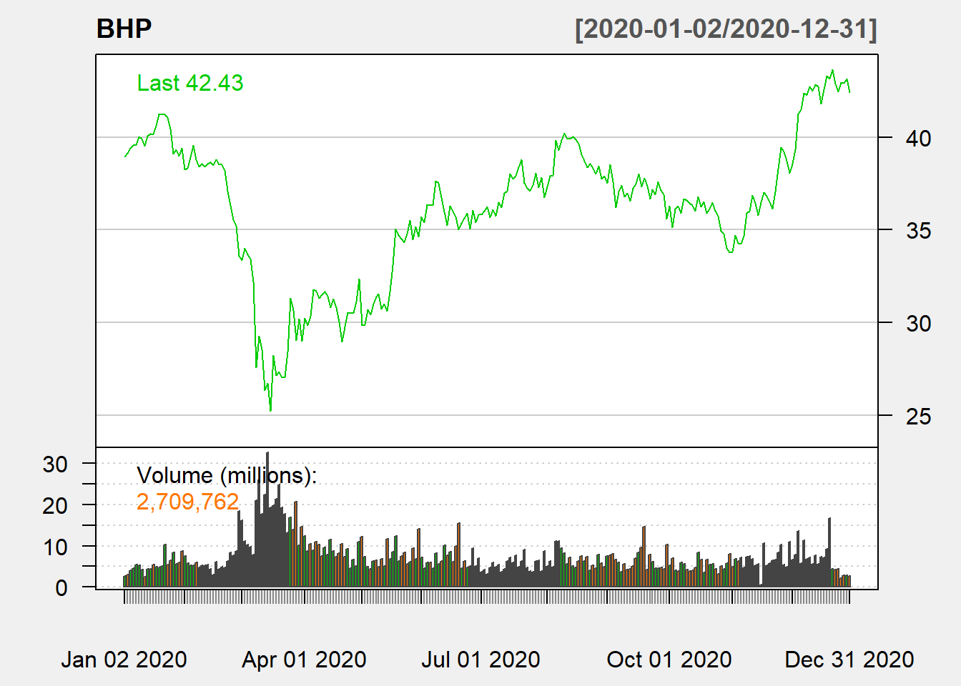Click price axis label 40

918,138
